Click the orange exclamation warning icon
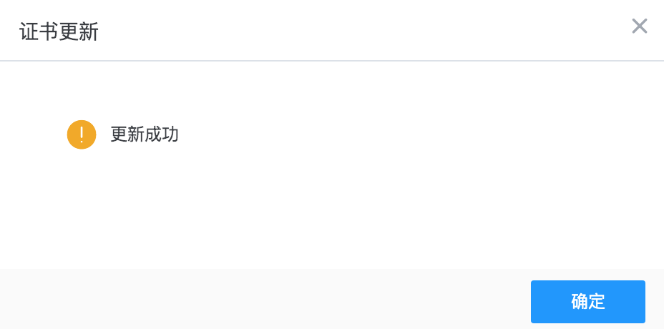664x329 pixels. (82, 134)
